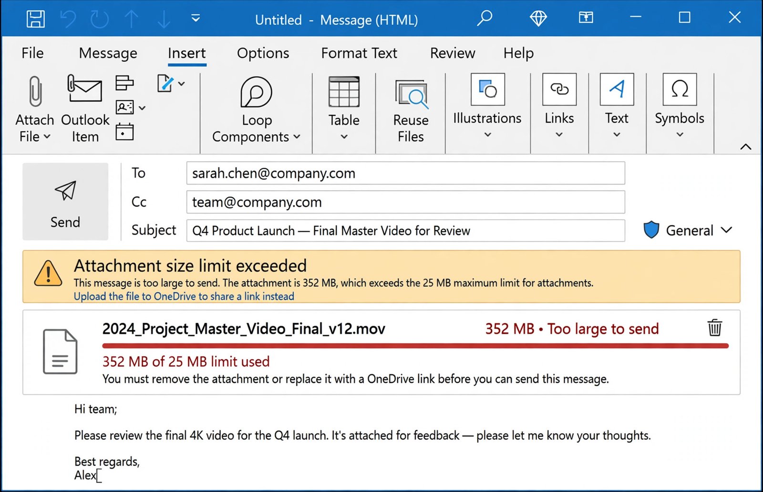Click the sensitivity shield icon
Viewport: 763px width, 492px height.
[651, 230]
